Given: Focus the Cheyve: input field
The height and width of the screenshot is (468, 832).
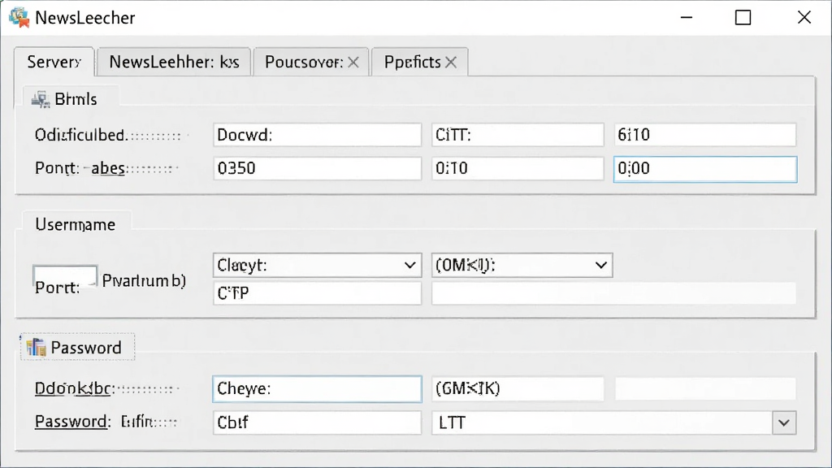Looking at the screenshot, I should click(x=318, y=389).
